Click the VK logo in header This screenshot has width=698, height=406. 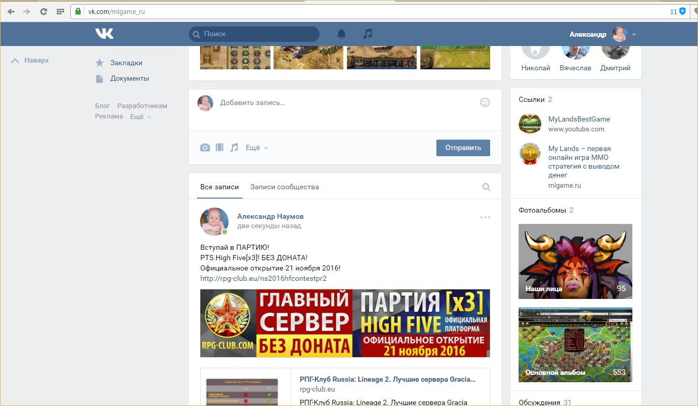(x=104, y=34)
